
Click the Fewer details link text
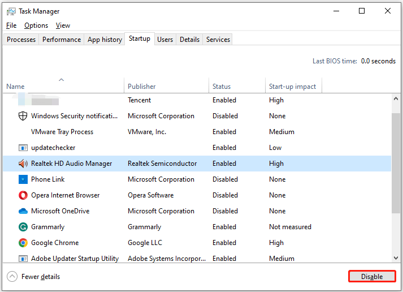point(41,277)
